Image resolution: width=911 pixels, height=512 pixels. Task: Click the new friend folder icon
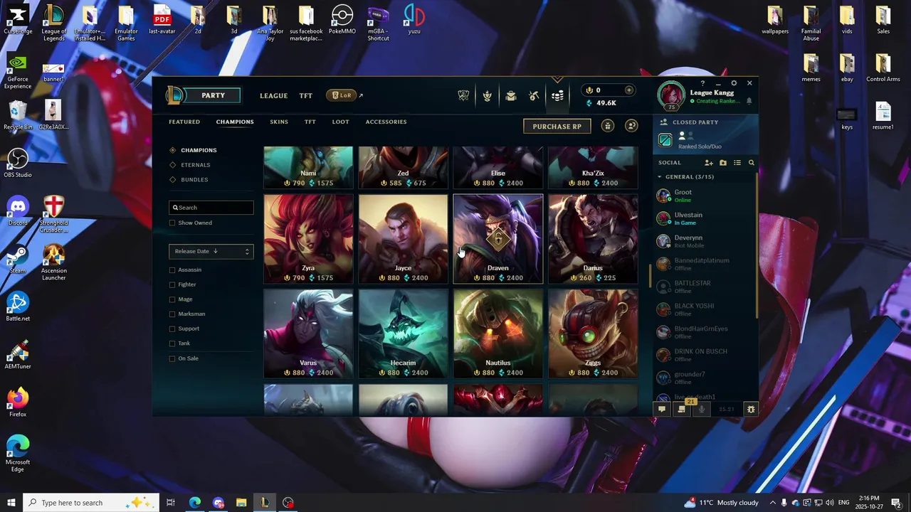point(723,163)
